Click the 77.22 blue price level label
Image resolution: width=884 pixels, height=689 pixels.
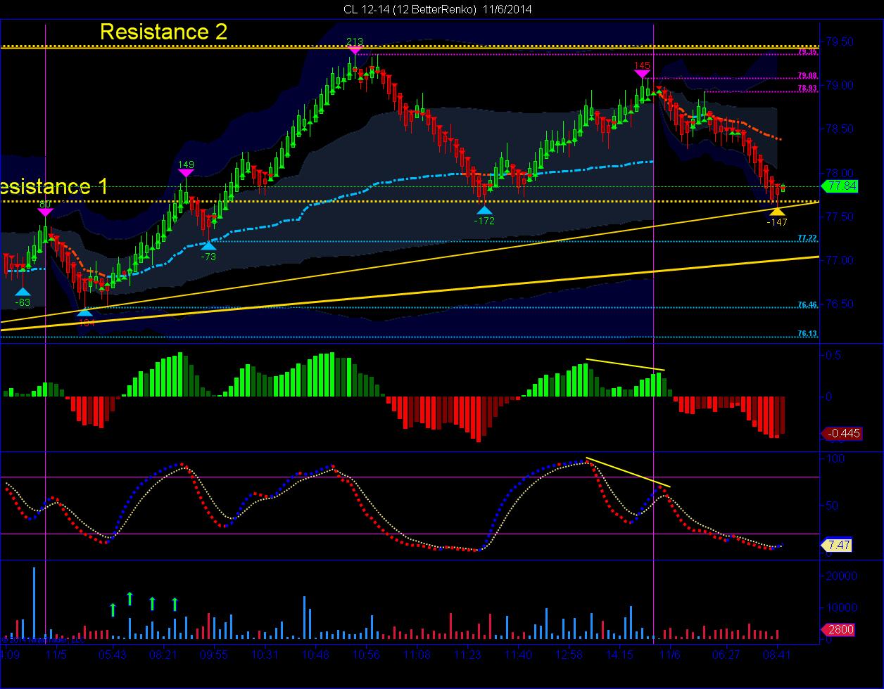click(807, 238)
